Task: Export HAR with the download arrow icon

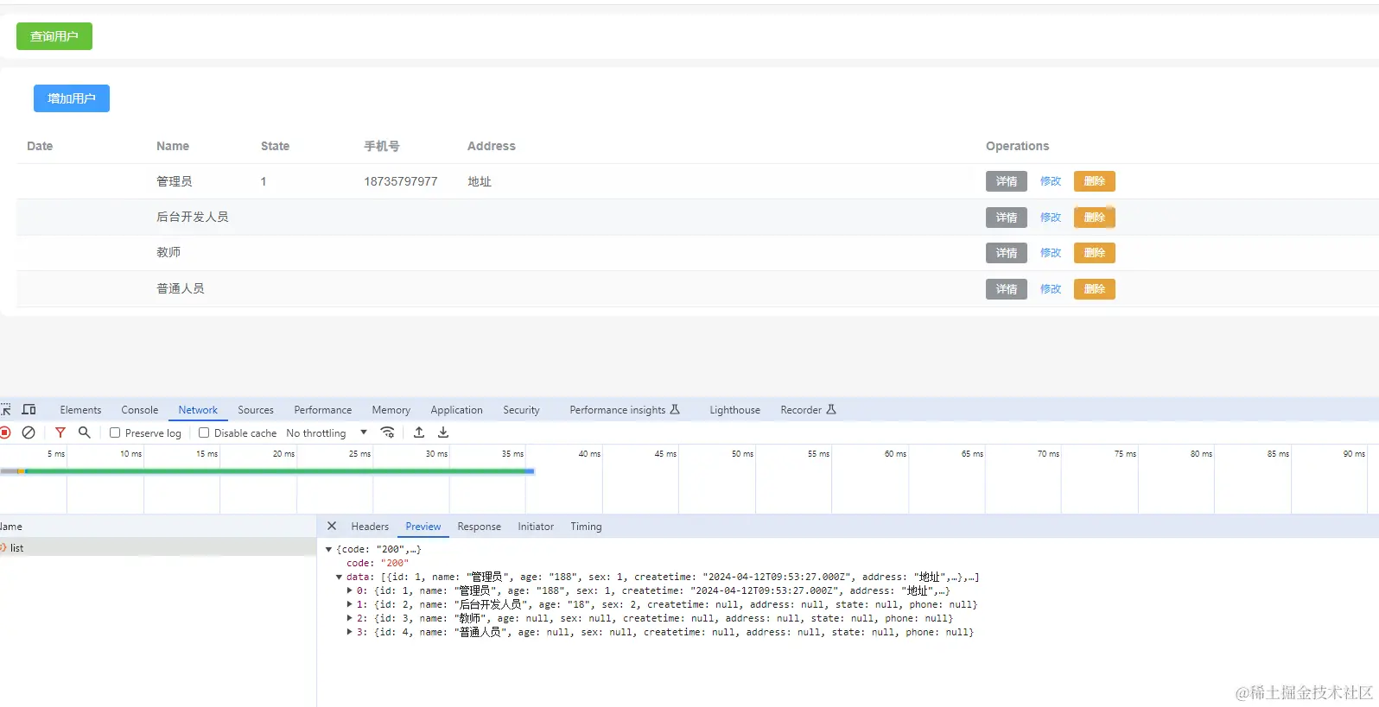Action: pyautogui.click(x=443, y=432)
